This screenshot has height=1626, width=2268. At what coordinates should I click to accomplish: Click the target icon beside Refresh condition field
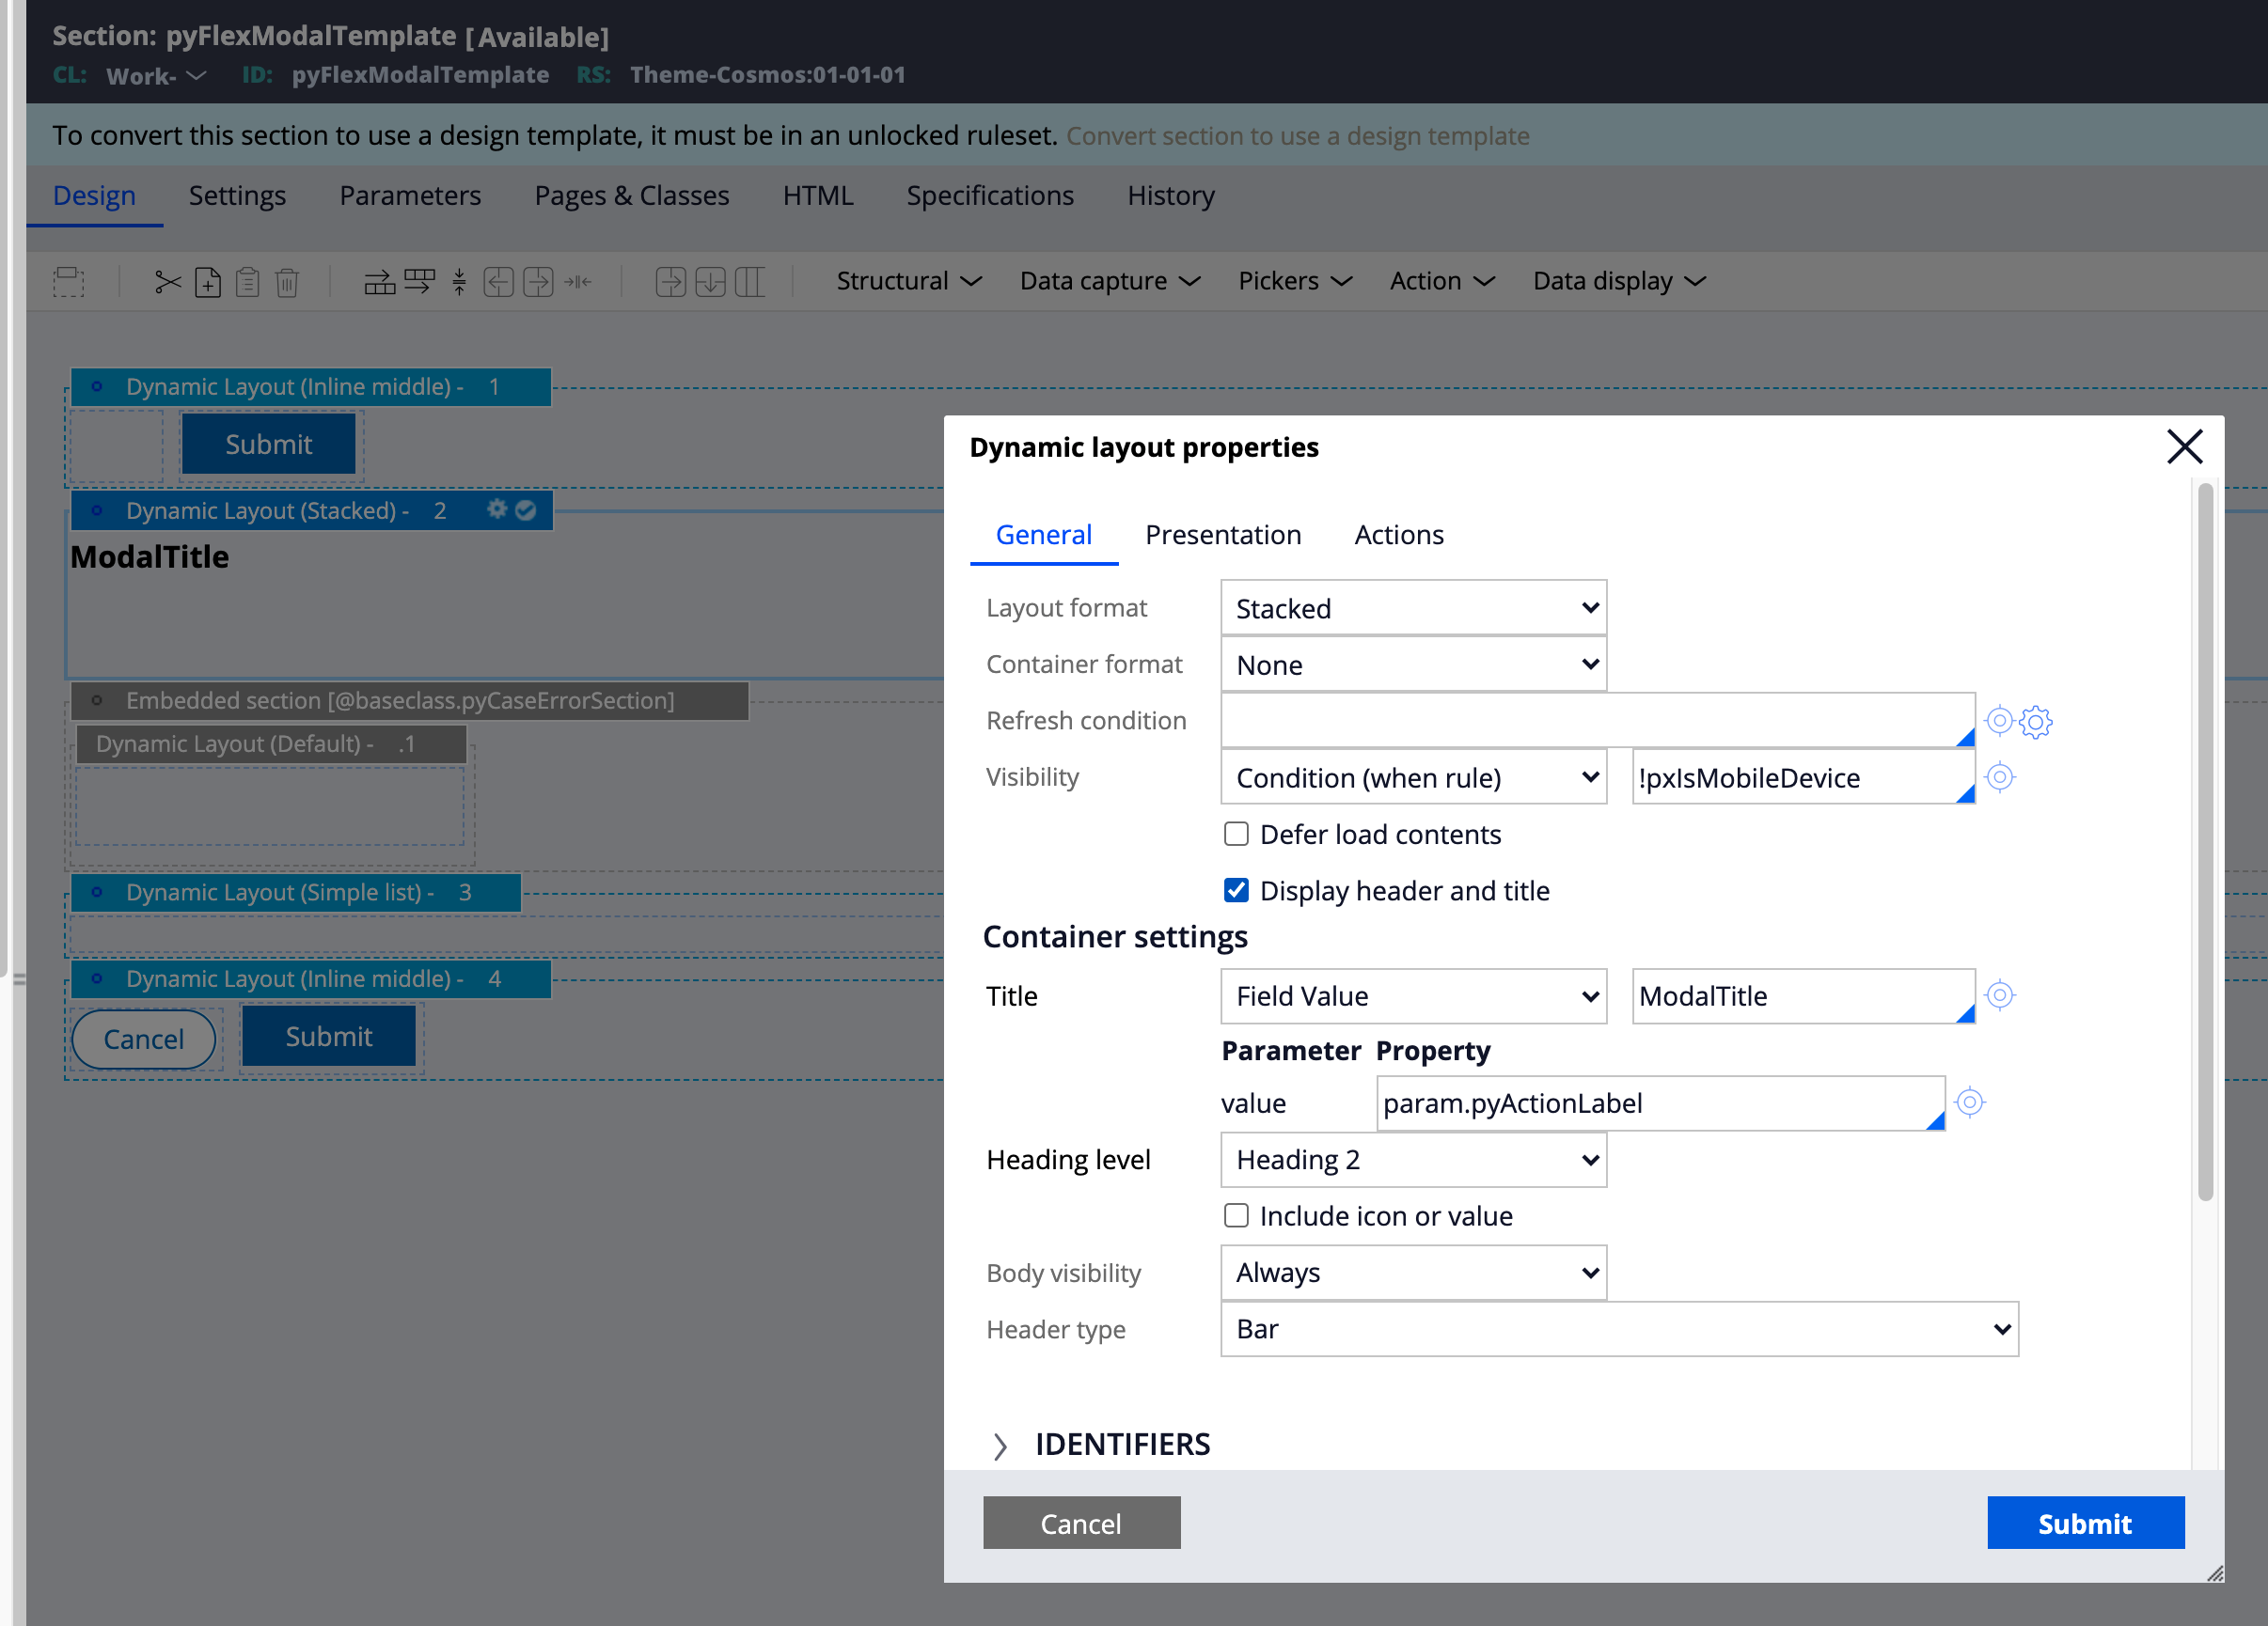1999,721
